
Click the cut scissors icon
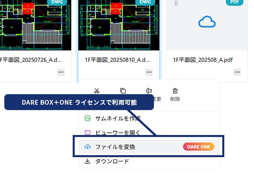[97, 91]
